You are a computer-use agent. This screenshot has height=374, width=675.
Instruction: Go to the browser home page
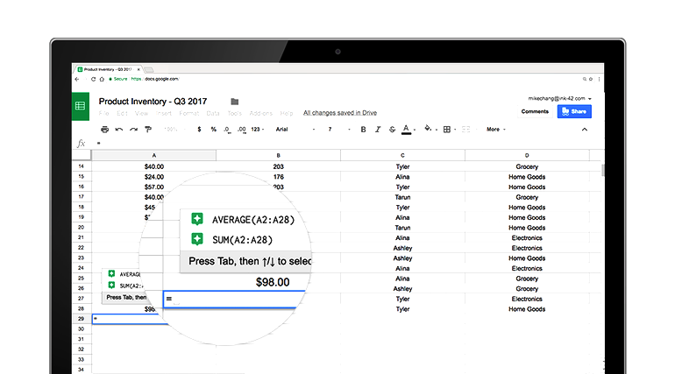click(102, 79)
